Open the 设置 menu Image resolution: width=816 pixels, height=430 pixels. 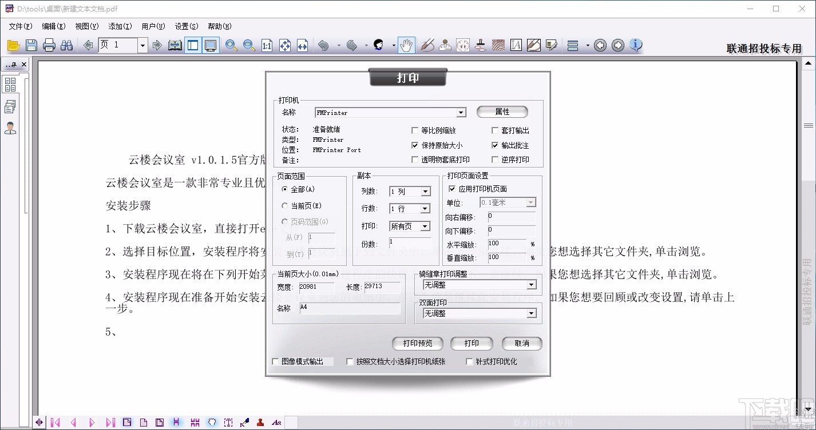pos(187,26)
